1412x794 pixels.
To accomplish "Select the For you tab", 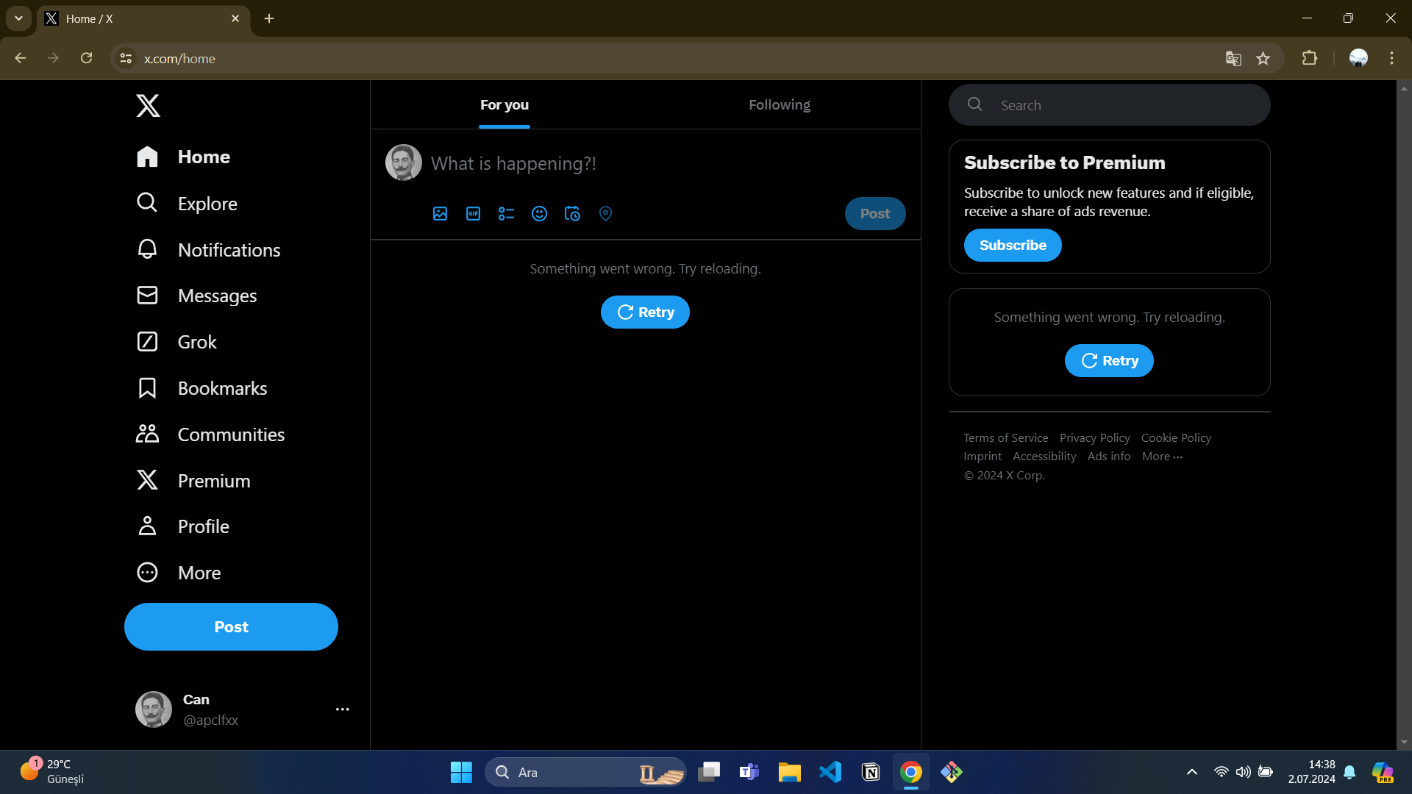I will tap(504, 105).
